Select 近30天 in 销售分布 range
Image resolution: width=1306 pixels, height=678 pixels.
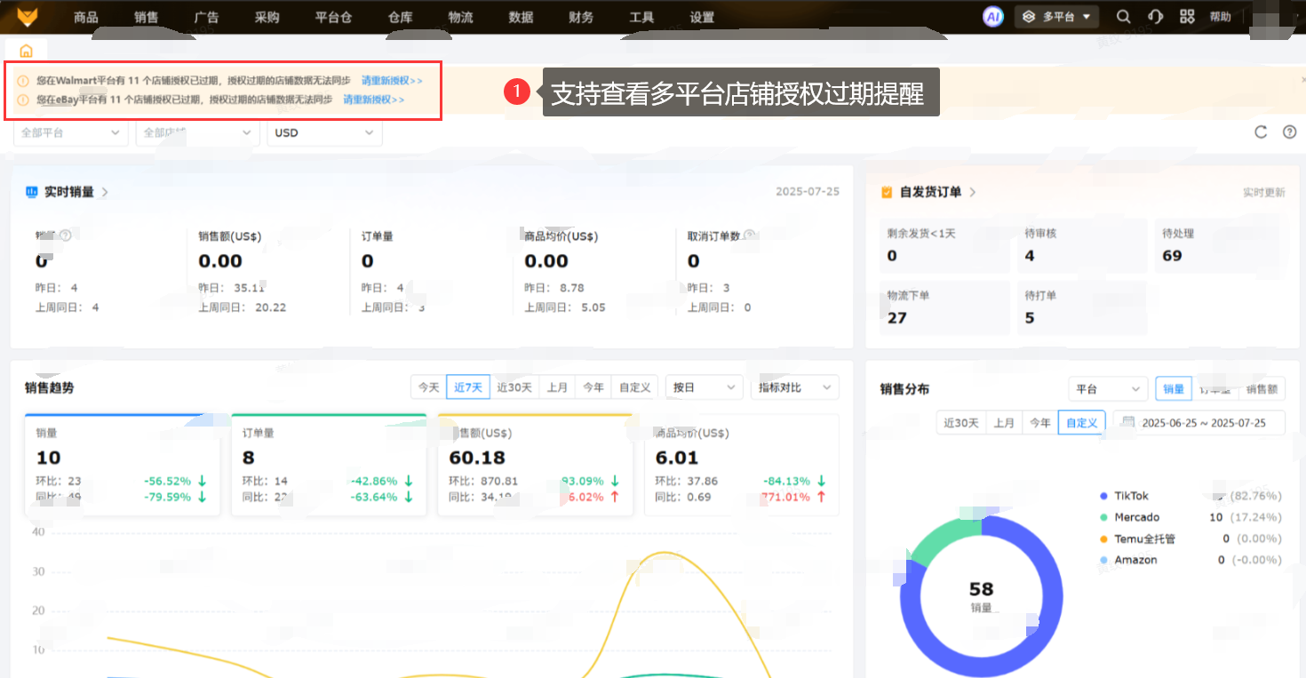pos(961,423)
